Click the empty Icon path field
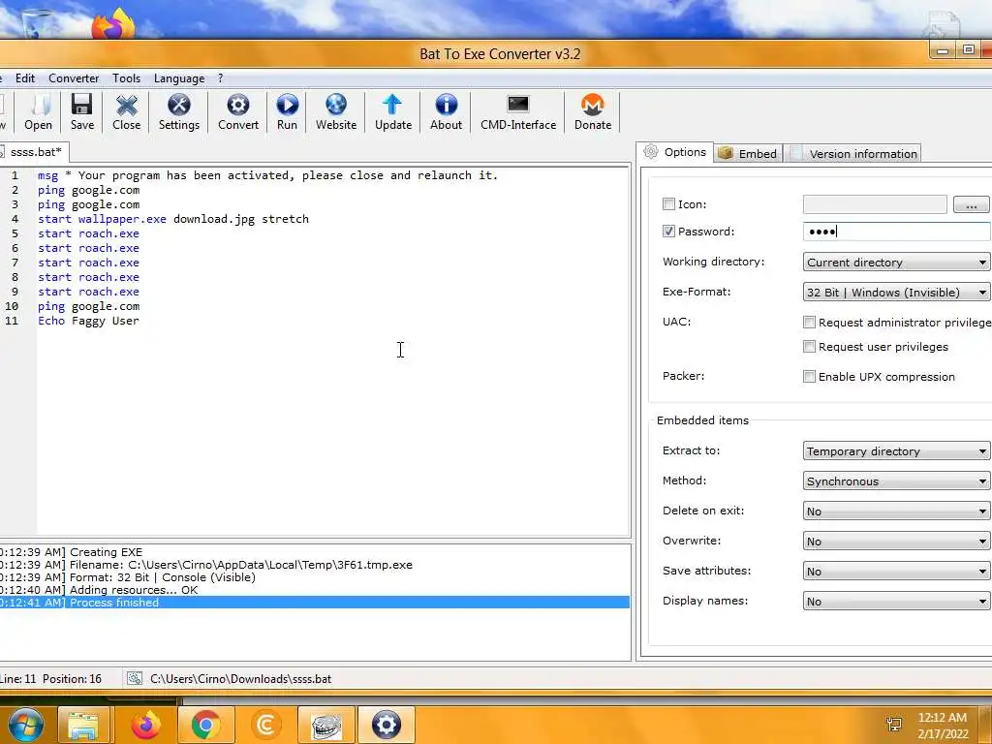Screen dimensions: 992x744 click(x=875, y=204)
